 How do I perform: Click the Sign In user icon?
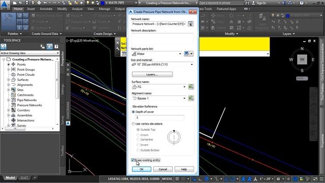click(x=253, y=3)
